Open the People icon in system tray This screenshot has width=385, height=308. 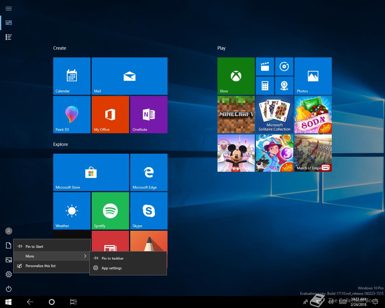coord(306,302)
